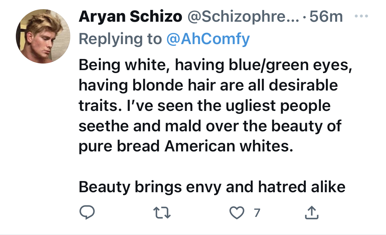Visit the @AhComfy mentioned profile
386x235 pixels.
(x=208, y=39)
